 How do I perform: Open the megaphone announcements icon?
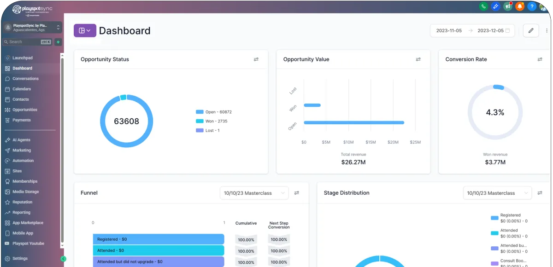coord(508,6)
